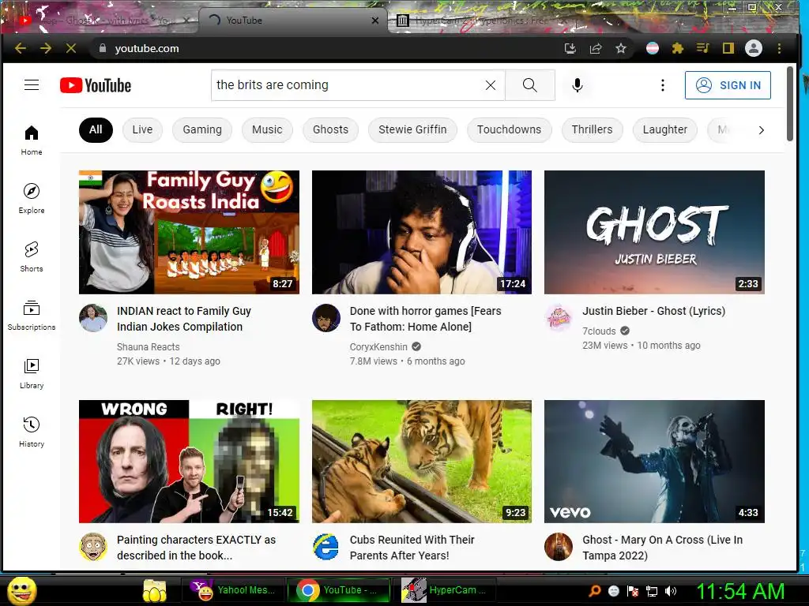Open History in the sidebar
Image resolution: width=809 pixels, height=606 pixels.
click(32, 432)
